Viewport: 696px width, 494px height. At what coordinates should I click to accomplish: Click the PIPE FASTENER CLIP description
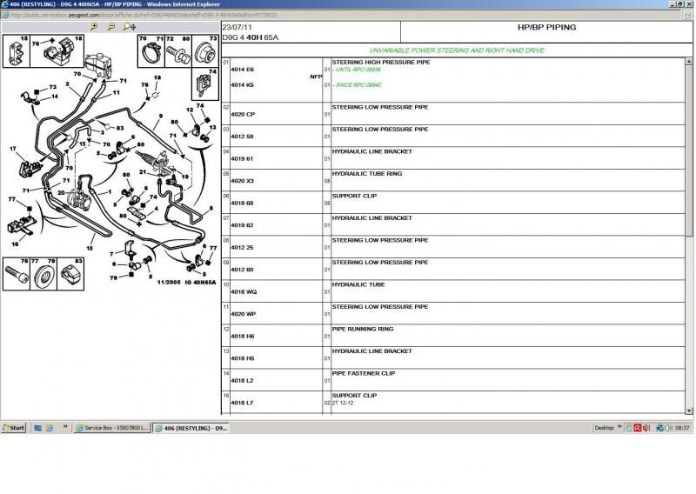(364, 373)
